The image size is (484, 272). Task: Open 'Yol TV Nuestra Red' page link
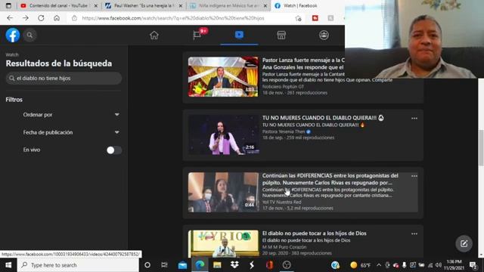281,202
